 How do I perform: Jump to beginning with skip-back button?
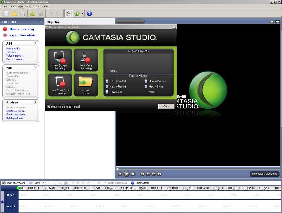(142, 174)
